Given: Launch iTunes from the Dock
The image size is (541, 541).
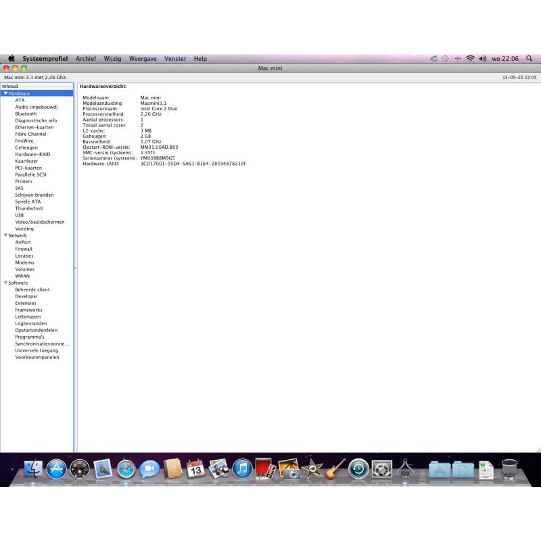Looking at the screenshot, I should coord(242,469).
